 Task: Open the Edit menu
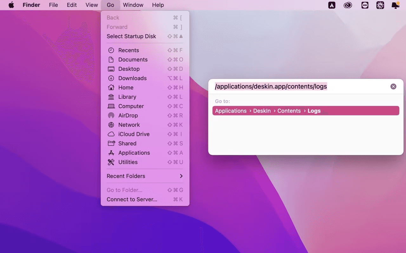(72, 5)
